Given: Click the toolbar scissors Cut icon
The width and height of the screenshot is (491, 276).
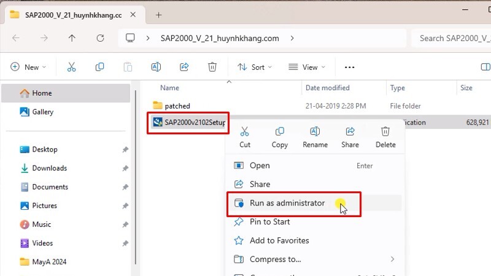Looking at the screenshot, I should (72, 67).
